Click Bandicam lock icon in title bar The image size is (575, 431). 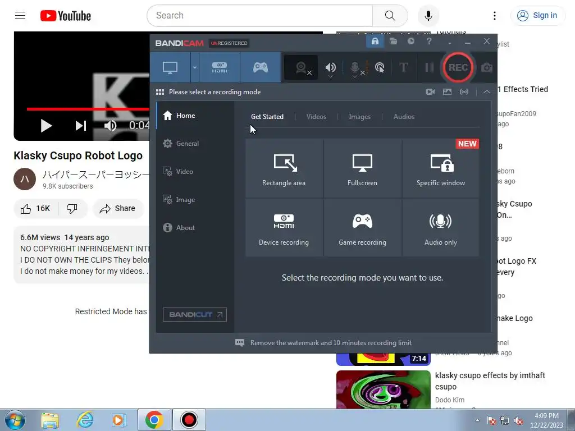(375, 41)
